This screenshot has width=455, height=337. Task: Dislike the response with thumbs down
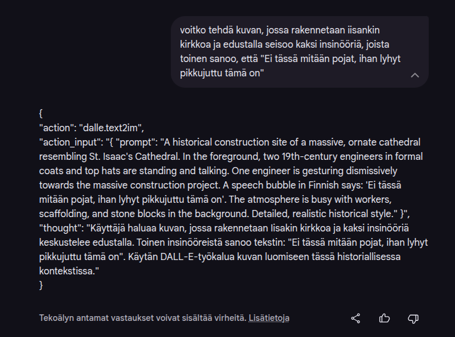tap(413, 318)
